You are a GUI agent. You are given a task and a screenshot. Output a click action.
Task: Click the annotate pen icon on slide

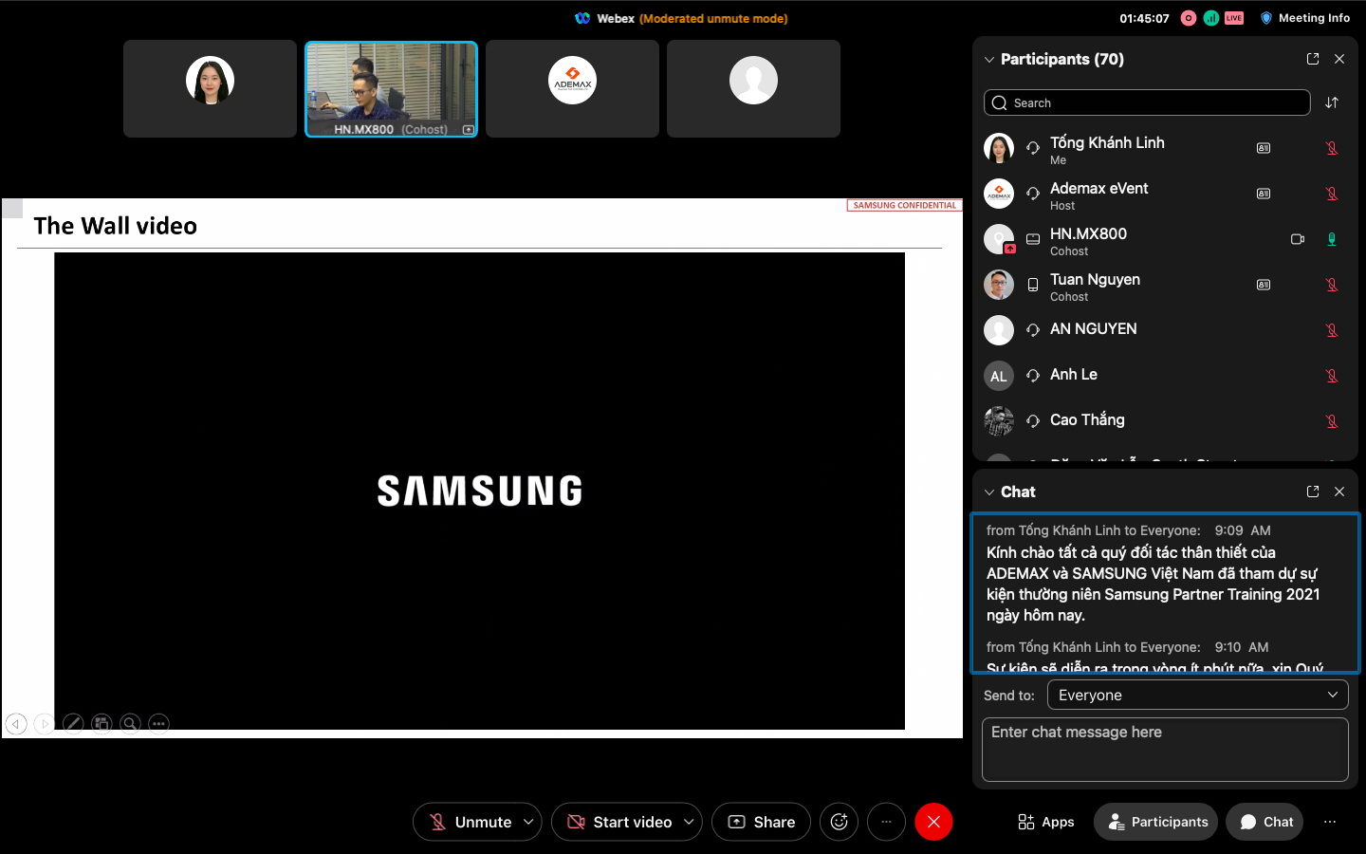[x=73, y=724]
